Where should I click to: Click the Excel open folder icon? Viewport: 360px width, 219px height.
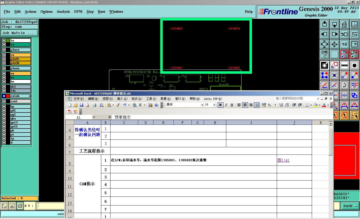pos(76,105)
